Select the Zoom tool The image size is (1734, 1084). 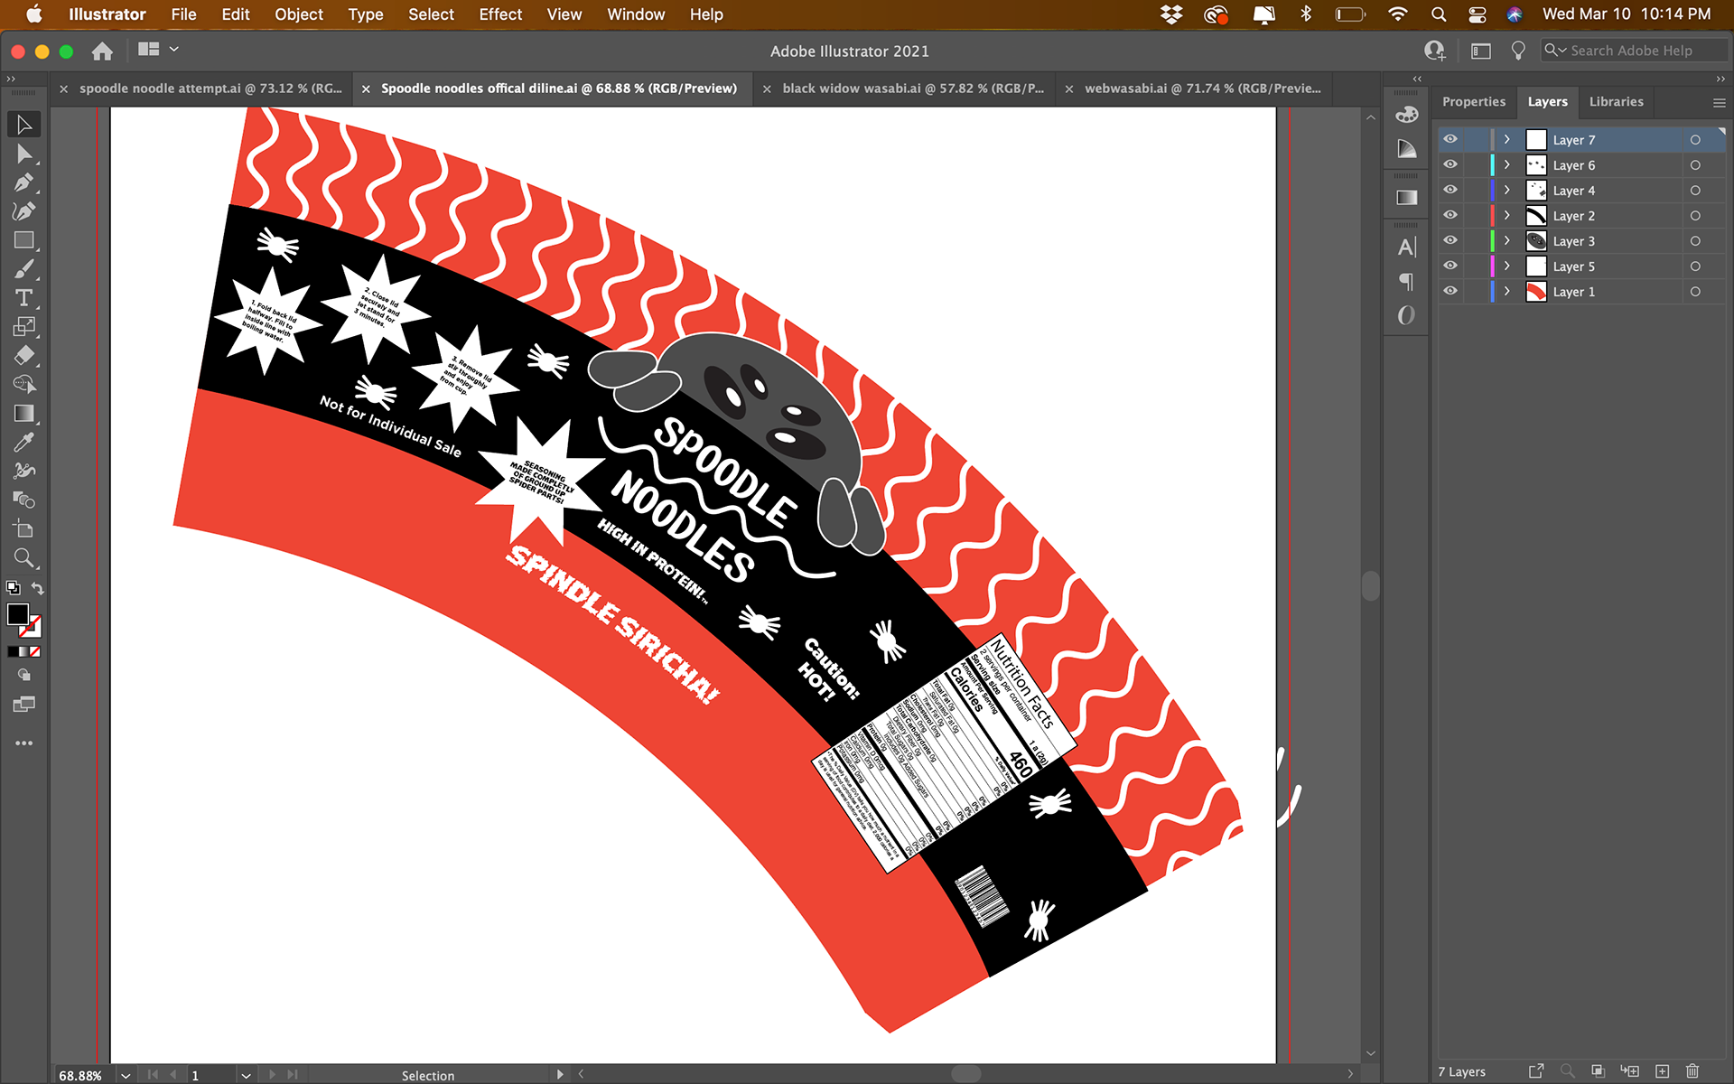[x=24, y=557]
